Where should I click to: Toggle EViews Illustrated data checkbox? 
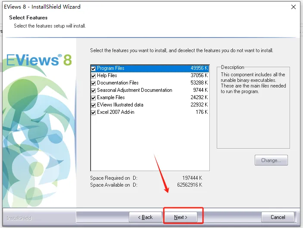(94, 105)
